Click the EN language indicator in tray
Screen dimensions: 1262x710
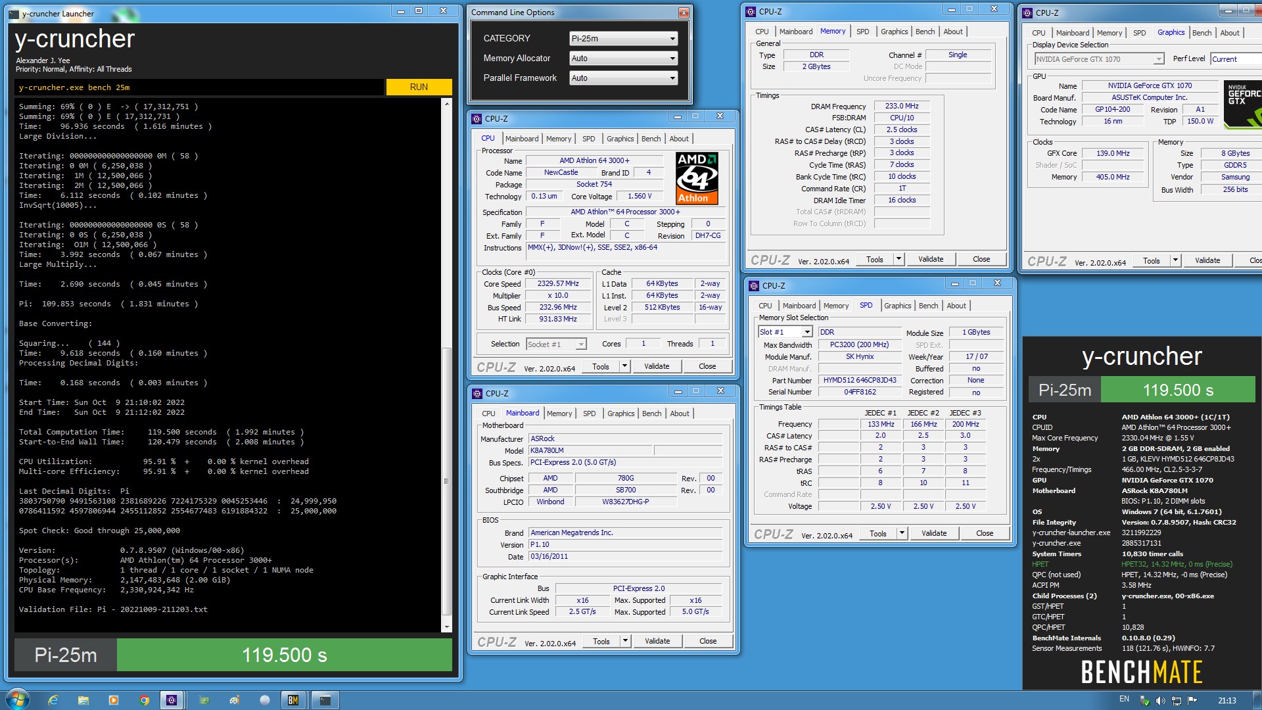tap(1124, 699)
